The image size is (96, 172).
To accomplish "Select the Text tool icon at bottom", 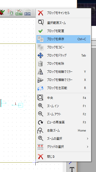I will pos(72,169).
